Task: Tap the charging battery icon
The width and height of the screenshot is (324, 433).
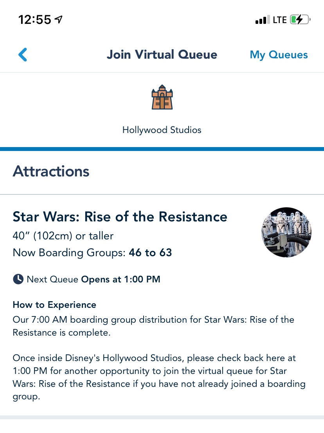Action: pos(300,20)
